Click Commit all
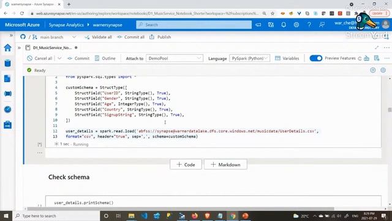392x221 pixels. point(130,37)
